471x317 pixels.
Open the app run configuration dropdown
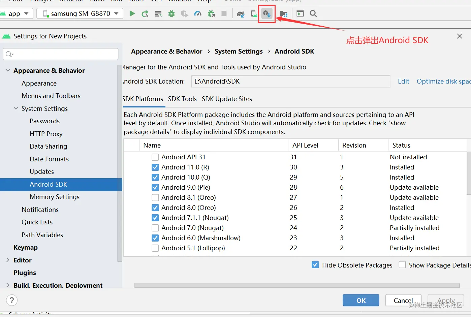tap(16, 13)
